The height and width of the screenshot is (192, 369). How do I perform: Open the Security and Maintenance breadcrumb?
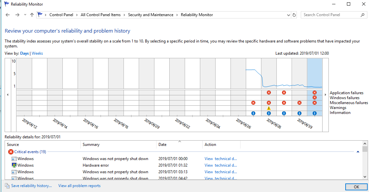click(x=151, y=15)
